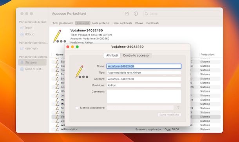Viewport: 239px width, 142px height.
Task: Switch to Controllo accesso tab
Action: point(136,55)
